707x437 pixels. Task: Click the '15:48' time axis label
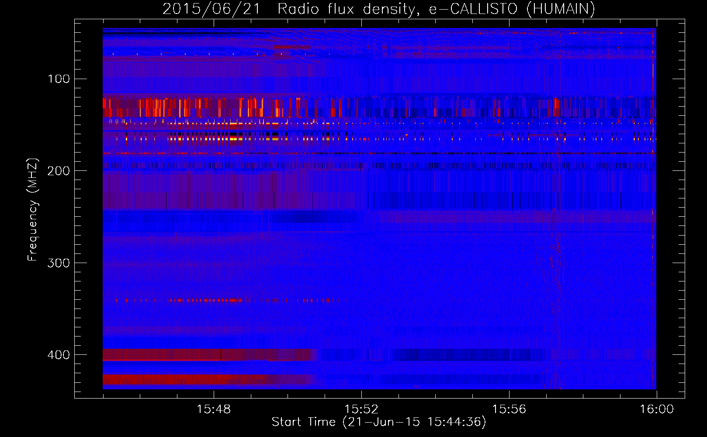[x=214, y=409]
